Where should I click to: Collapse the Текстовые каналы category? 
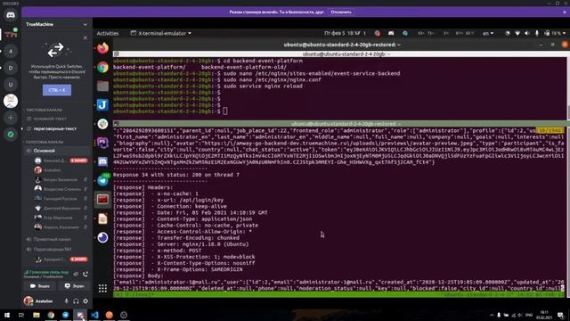44,110
